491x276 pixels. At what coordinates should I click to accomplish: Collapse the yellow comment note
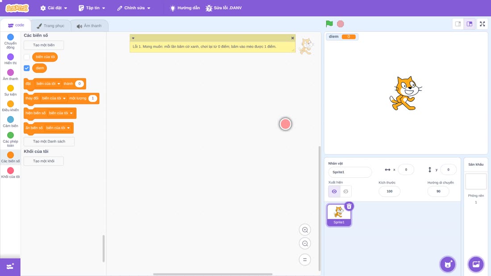pyautogui.click(x=133, y=38)
